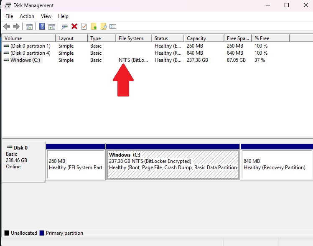Screen dimensions: 313x246
Task: Maximize the Disk Management window
Action: click(x=286, y=5)
